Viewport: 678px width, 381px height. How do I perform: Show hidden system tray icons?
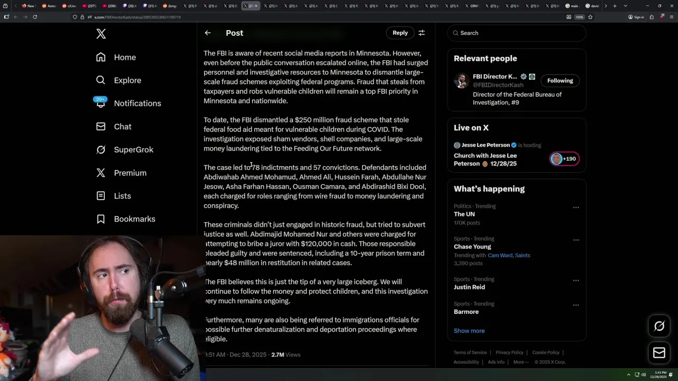629,374
